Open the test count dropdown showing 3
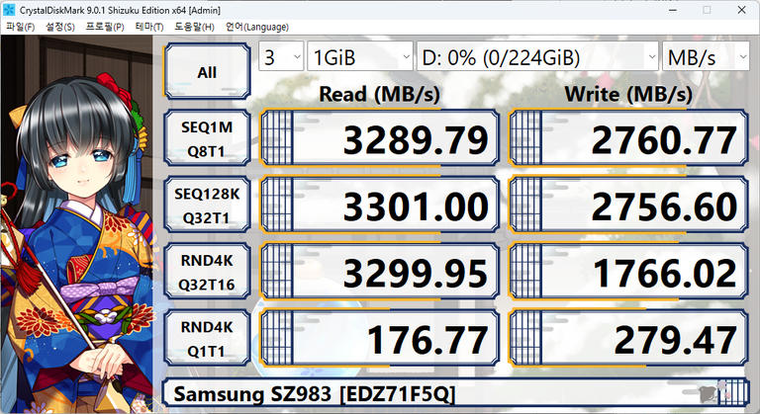Screen dimensions: 760x414 (282, 57)
